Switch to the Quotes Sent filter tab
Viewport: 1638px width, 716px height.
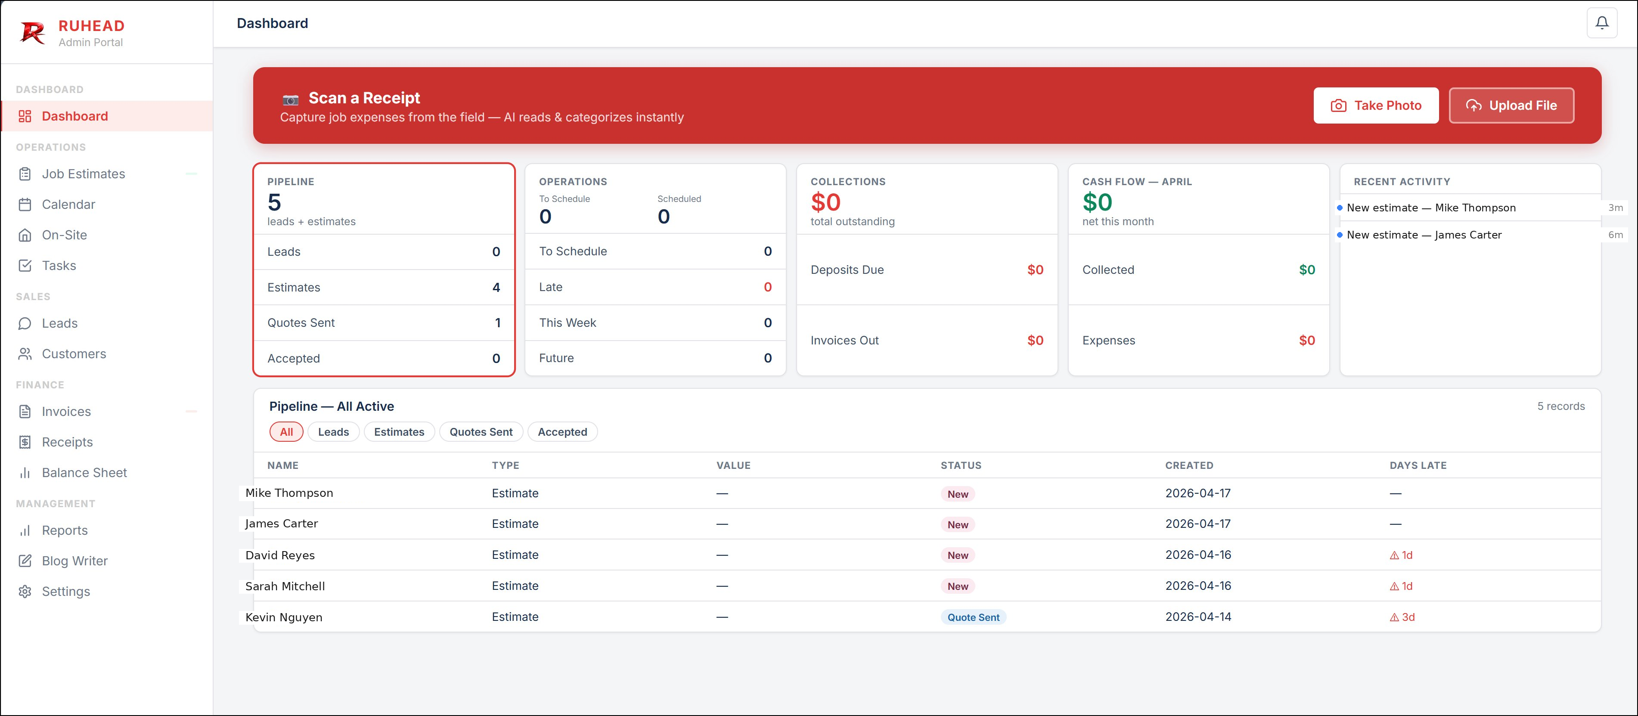point(481,432)
